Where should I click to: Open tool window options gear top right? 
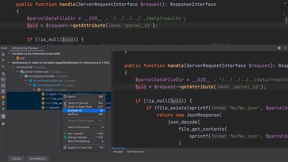(279, 48)
